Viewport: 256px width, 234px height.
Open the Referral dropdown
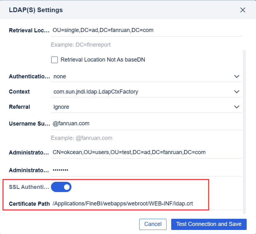237,107
